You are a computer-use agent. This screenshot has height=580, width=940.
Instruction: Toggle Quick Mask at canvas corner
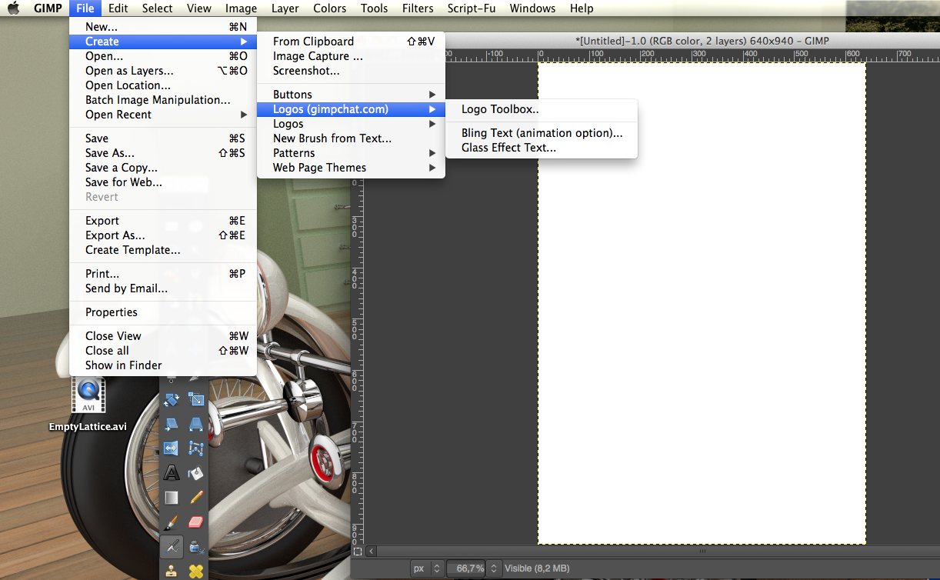tap(357, 551)
